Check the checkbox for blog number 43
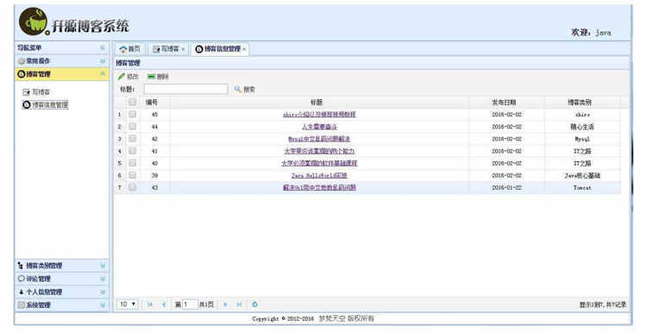The width and height of the screenshot is (647, 333). (x=133, y=187)
